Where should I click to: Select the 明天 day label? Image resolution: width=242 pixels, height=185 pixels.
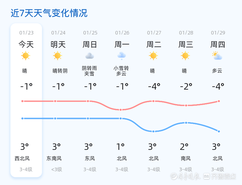coord(58,44)
